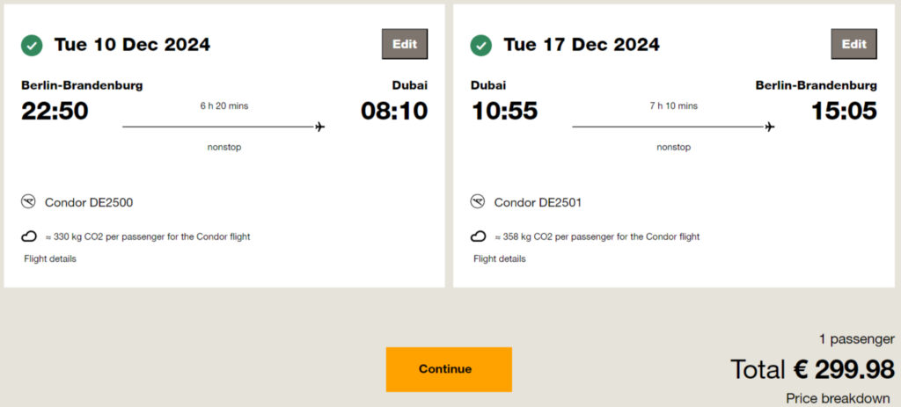
Task: Click the CO2 cloud icon showing 358 kg
Action: [x=478, y=236]
